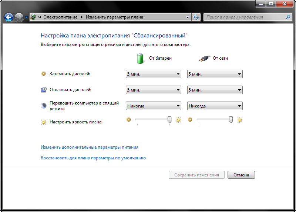296x212 pixels.
Task: Click the moon icon beside sleep mode setting
Action: pyautogui.click(x=44, y=106)
